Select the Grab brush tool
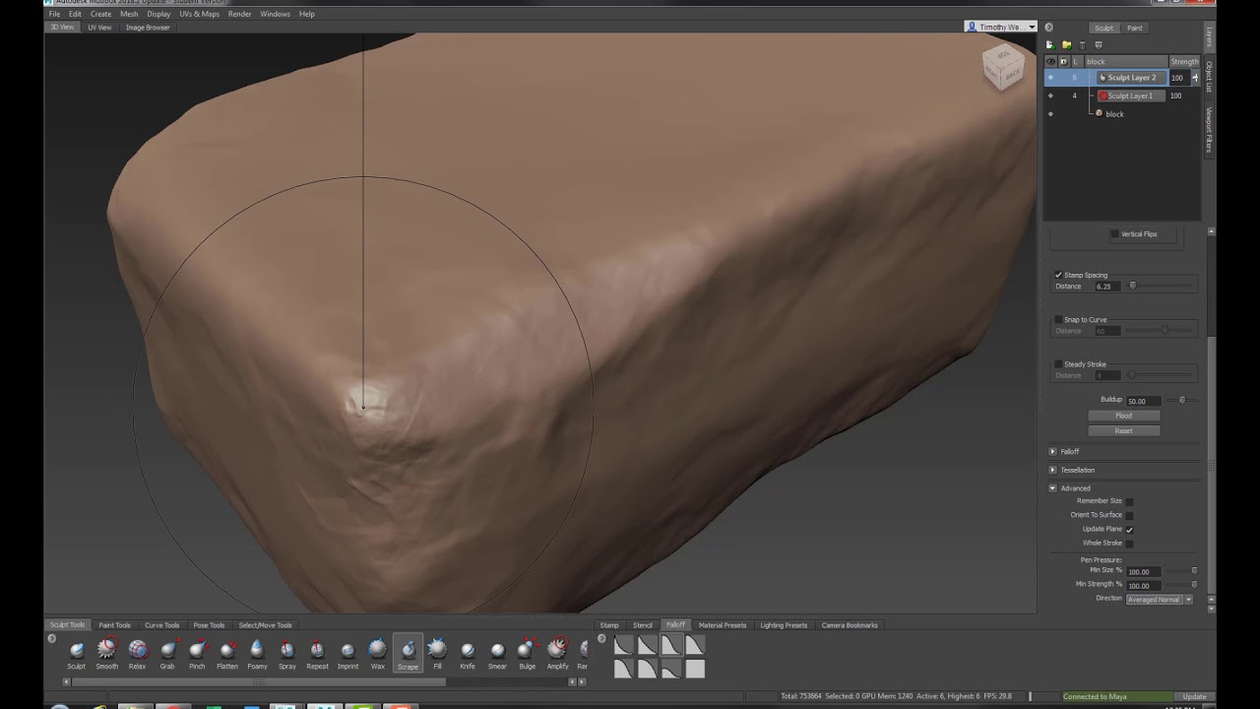The height and width of the screenshot is (709, 1260). [167, 654]
